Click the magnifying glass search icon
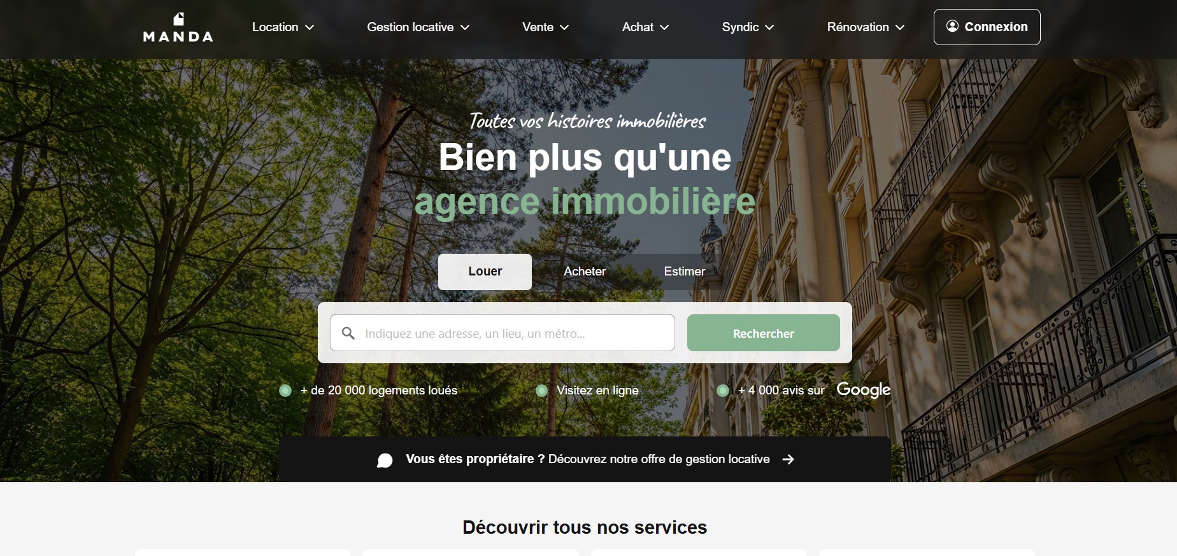Screen dimensions: 1177x556 point(348,333)
